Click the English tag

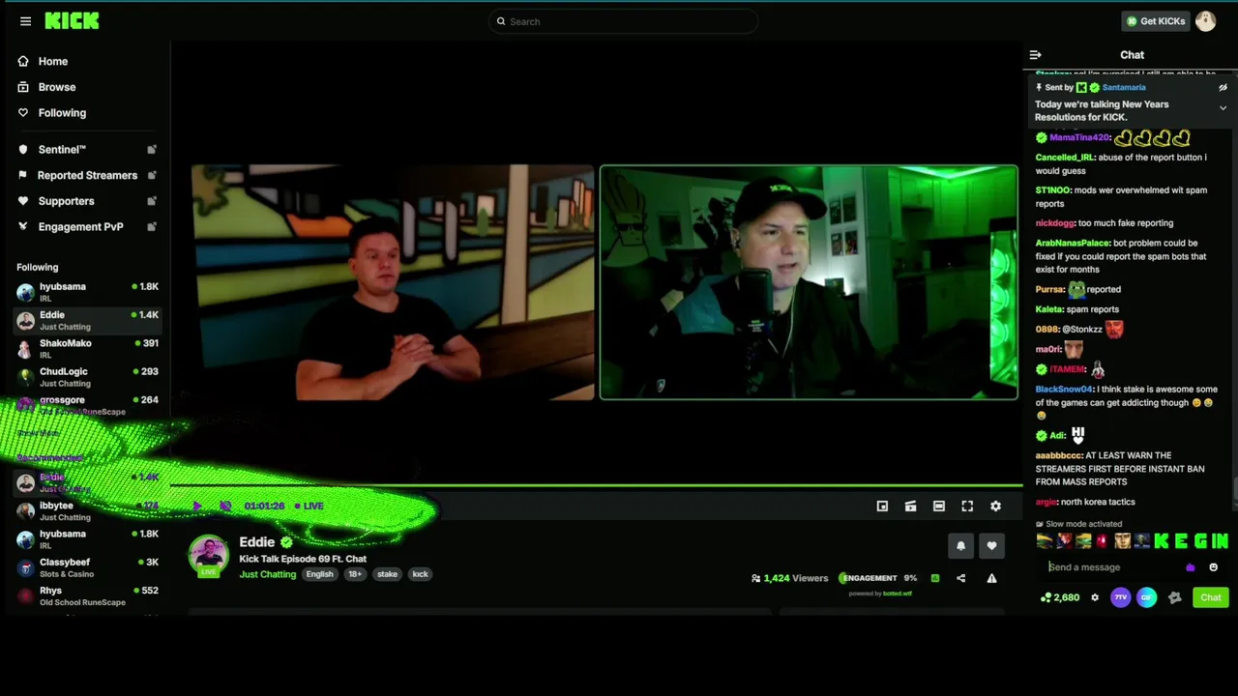[319, 574]
